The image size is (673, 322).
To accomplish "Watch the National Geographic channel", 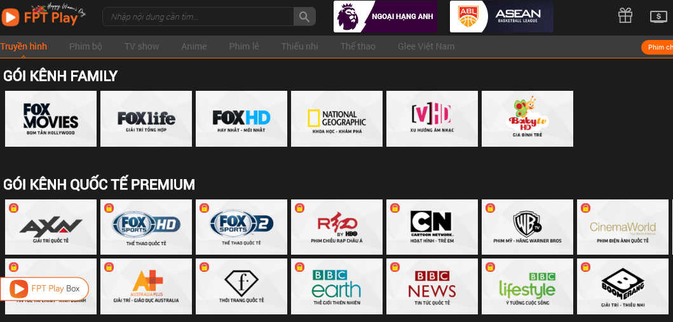I will (337, 119).
